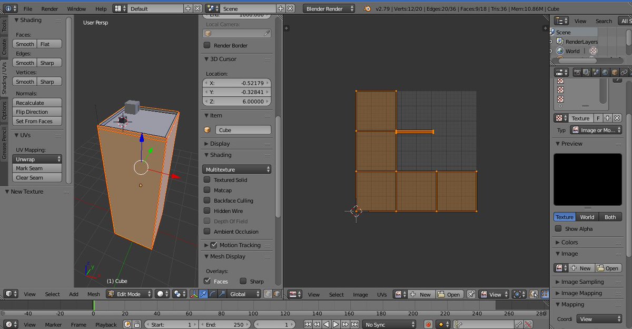Image resolution: width=632 pixels, height=329 pixels.
Task: Open the Object properties cube tab
Action: [615, 72]
